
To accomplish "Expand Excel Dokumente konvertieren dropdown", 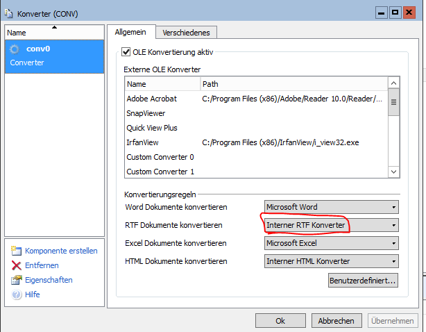I will [332, 243].
